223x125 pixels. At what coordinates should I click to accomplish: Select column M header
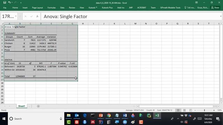(x=135, y=24)
